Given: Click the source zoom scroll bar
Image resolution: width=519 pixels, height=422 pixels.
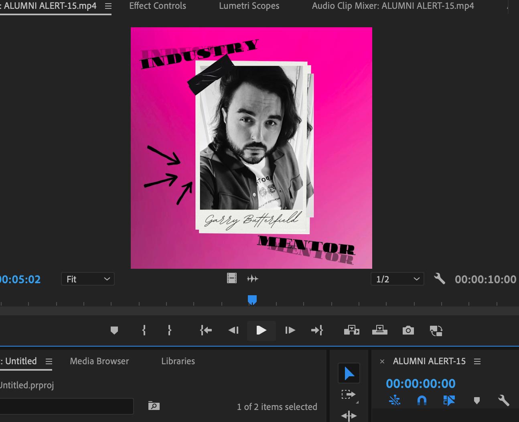Looking at the screenshot, I should tap(259, 311).
